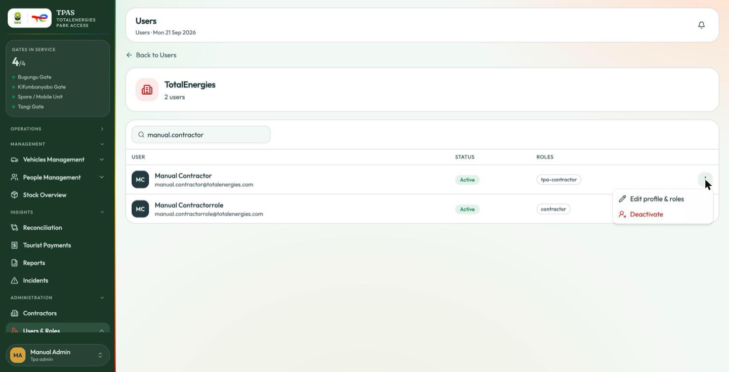Screen dimensions: 729x372
Task: Click the tpa-contractor role badge
Action: [559, 180]
